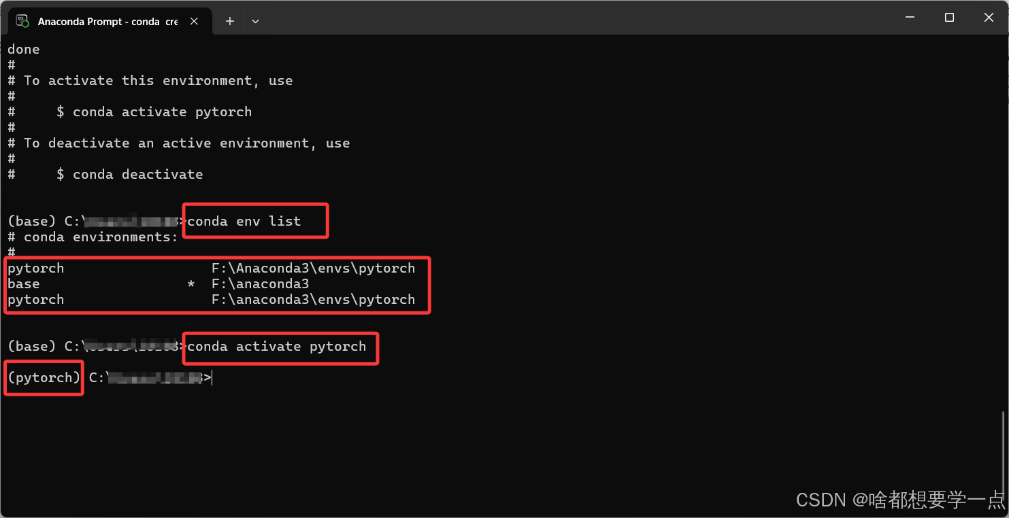Click the conda deactivate instruction text

tap(137, 174)
